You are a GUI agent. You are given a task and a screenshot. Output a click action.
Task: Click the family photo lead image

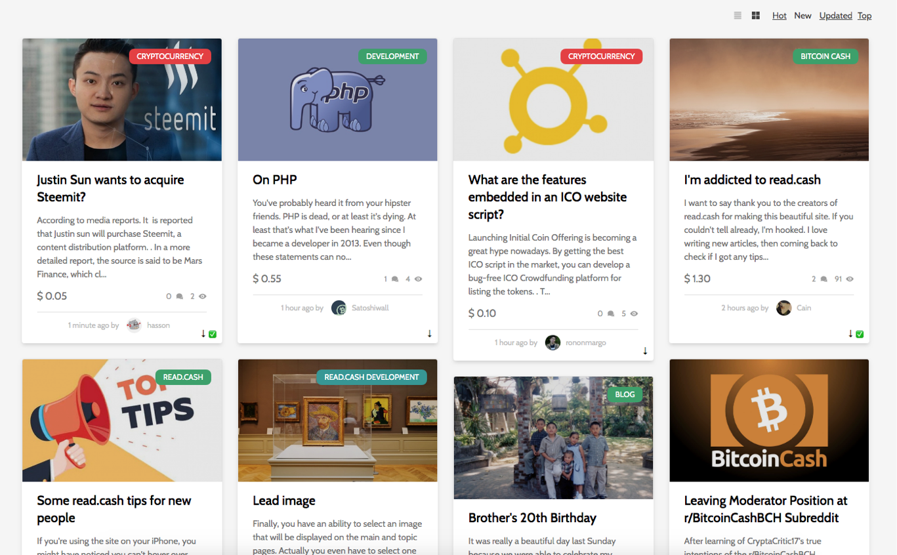click(x=553, y=438)
